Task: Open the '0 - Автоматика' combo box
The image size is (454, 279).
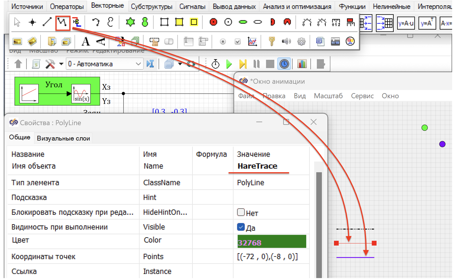Action: click(x=104, y=64)
